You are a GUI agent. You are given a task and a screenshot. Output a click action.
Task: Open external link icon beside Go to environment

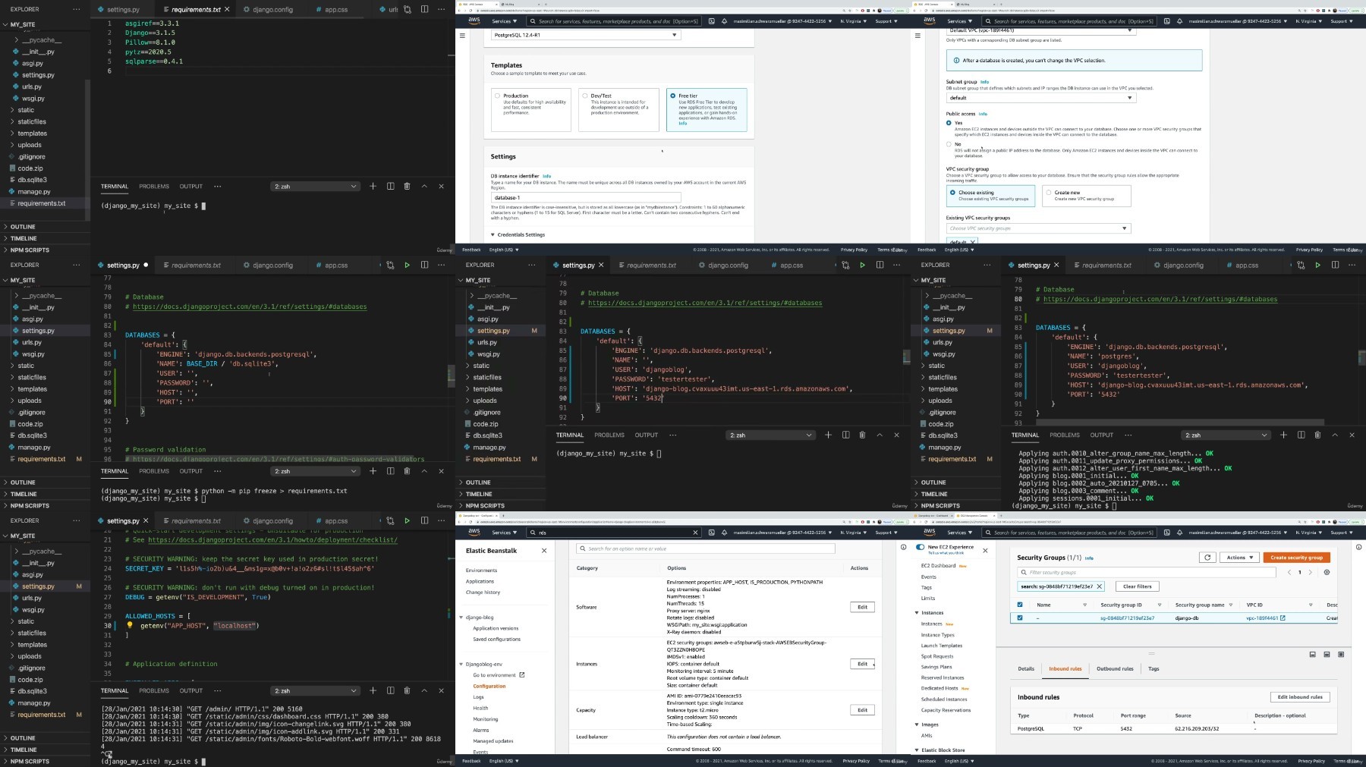point(522,674)
